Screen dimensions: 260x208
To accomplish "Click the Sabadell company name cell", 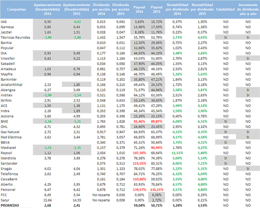I will 8,64.
